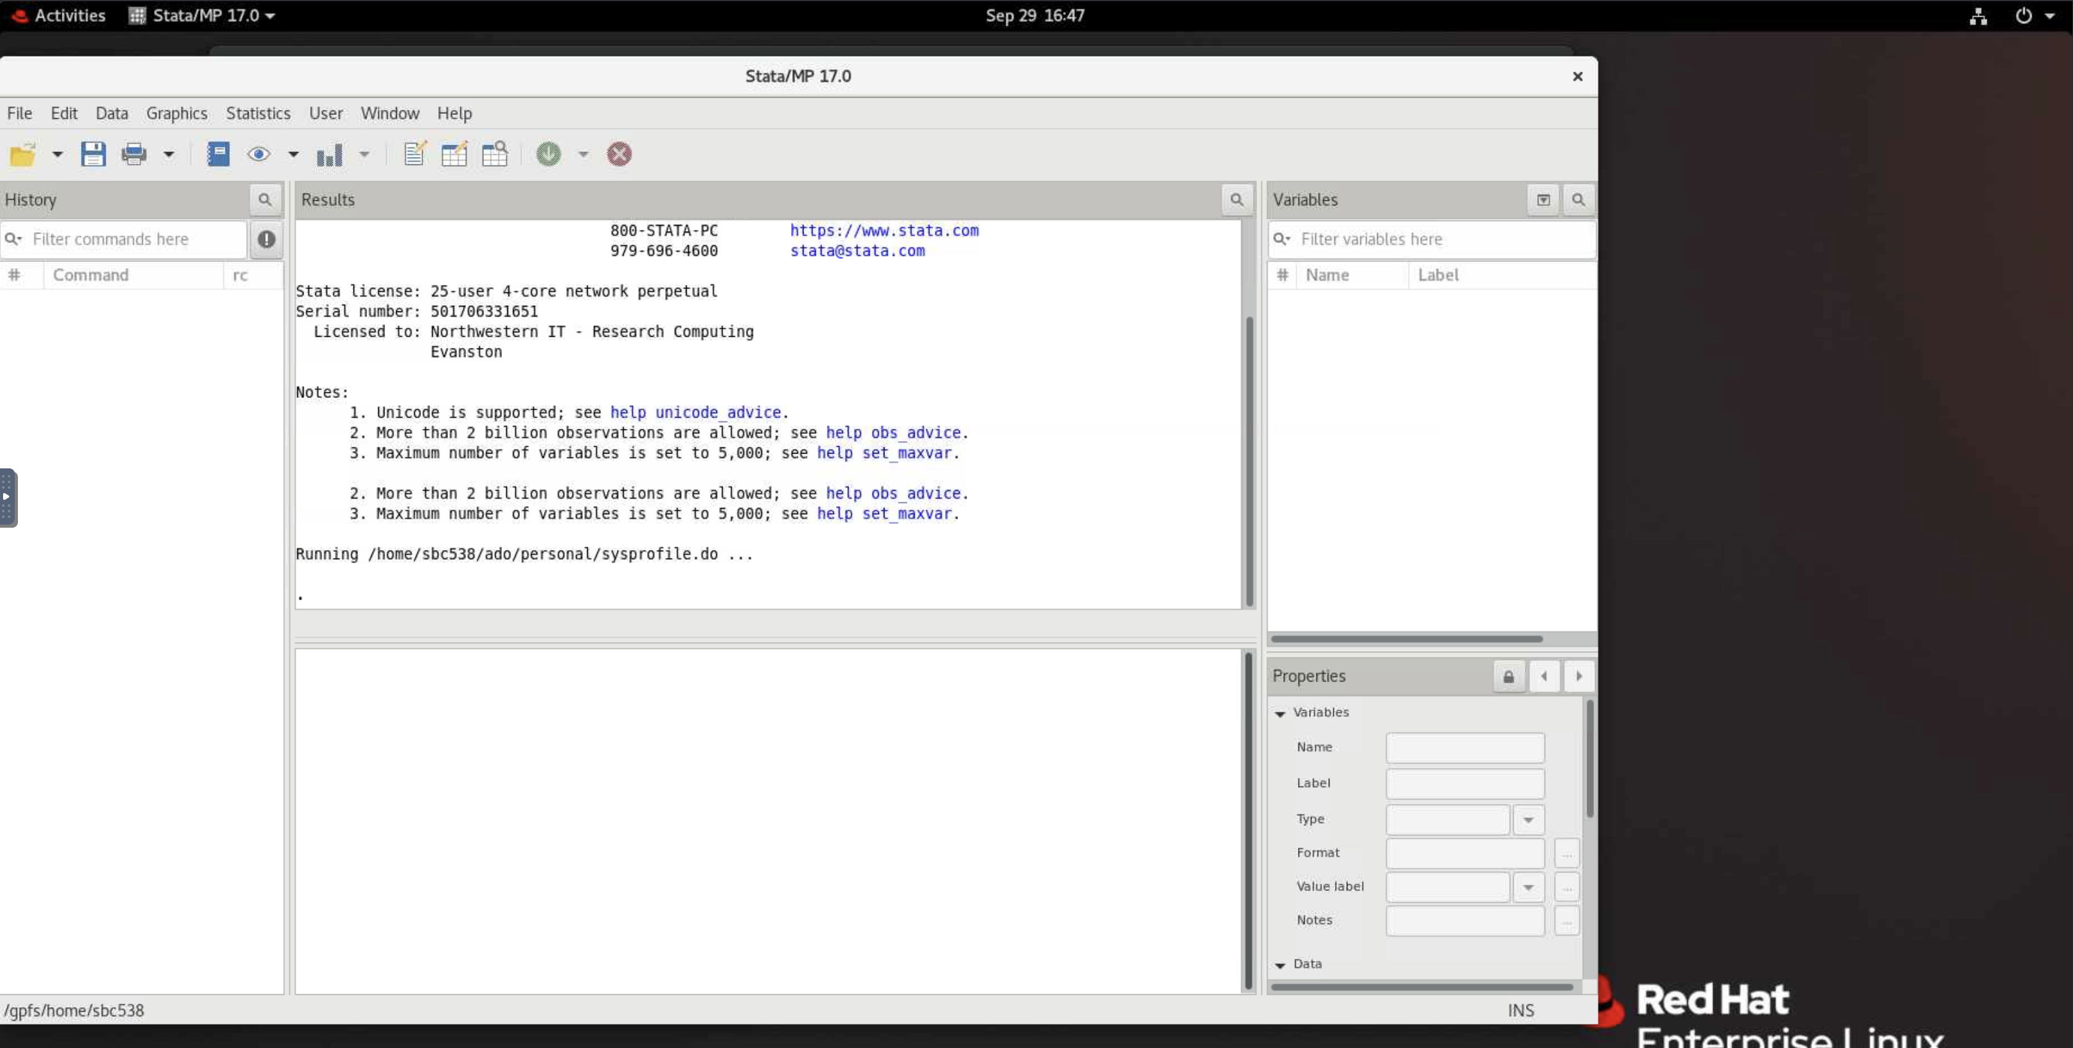2073x1048 pixels.
Task: Click the Save floppy disk icon
Action: click(93, 154)
